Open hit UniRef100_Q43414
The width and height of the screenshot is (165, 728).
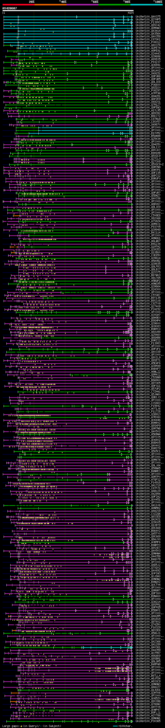(148, 31)
